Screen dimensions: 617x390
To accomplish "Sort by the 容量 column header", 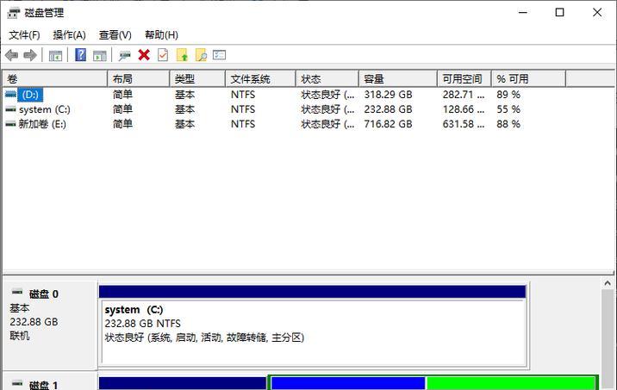I will click(x=398, y=79).
